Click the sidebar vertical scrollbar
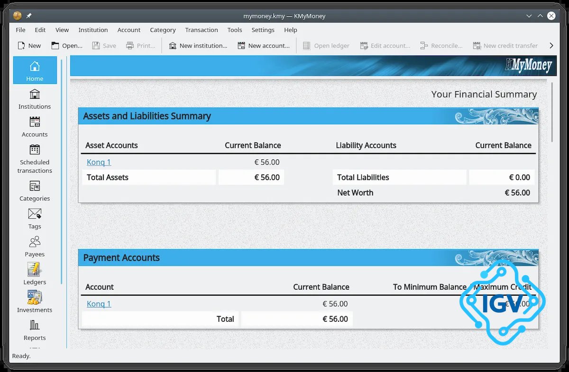 [61, 171]
